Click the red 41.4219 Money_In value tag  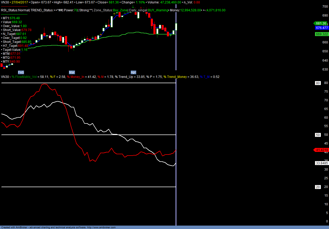pos(321,150)
